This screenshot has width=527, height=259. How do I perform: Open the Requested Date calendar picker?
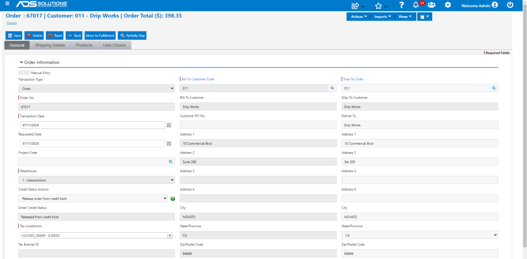[x=169, y=143]
